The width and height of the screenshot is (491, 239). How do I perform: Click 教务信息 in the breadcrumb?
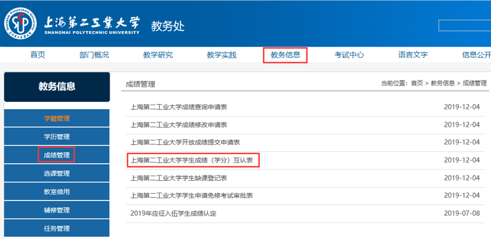tap(443, 83)
